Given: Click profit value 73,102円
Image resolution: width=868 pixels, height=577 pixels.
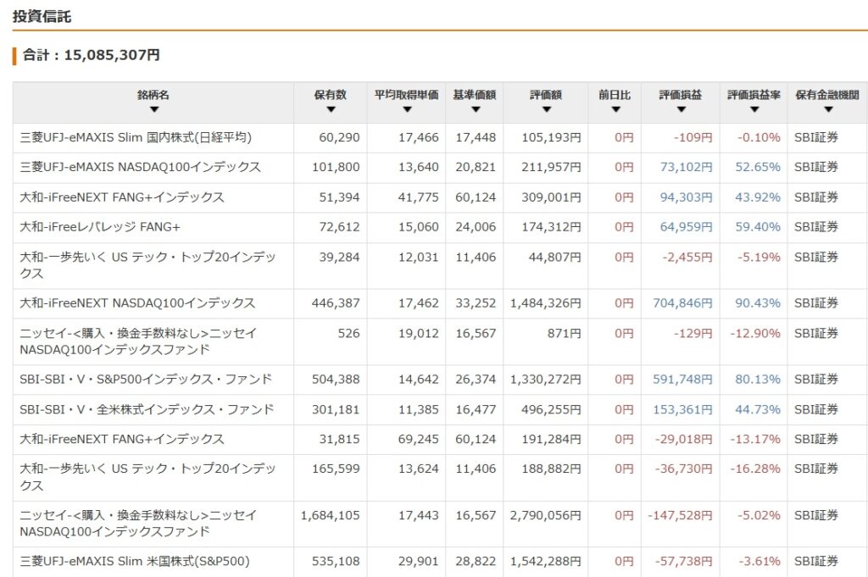Looking at the screenshot, I should pyautogui.click(x=687, y=167).
